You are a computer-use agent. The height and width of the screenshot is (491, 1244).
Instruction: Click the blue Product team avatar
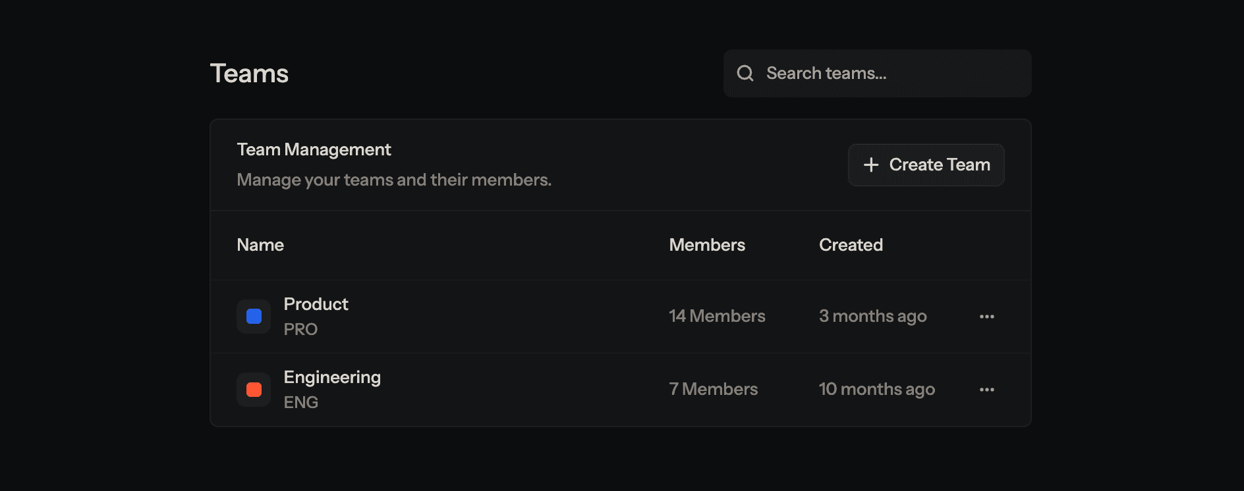click(x=254, y=317)
